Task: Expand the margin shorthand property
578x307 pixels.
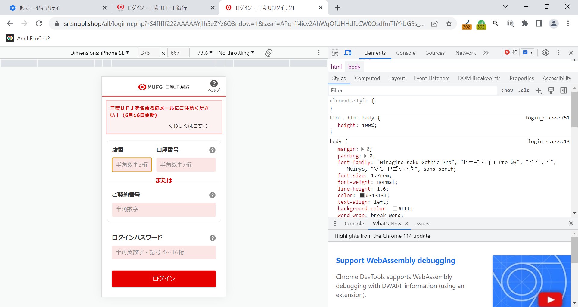Action: 362,149
